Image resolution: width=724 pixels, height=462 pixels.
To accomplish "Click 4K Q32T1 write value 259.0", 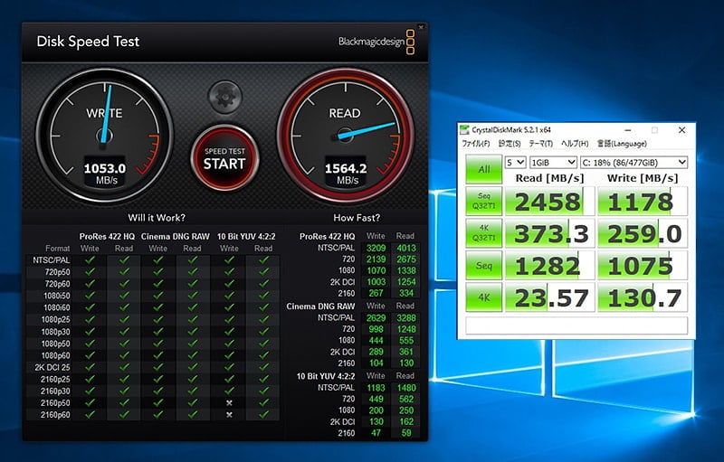I will (643, 233).
